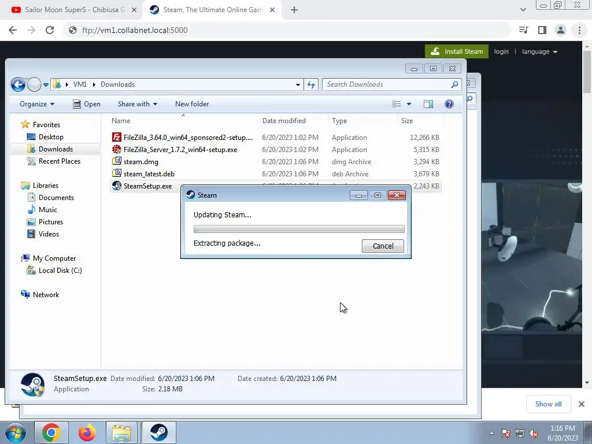The height and width of the screenshot is (444, 592).
Task: Toggle the preview pane icon
Action: (x=428, y=104)
